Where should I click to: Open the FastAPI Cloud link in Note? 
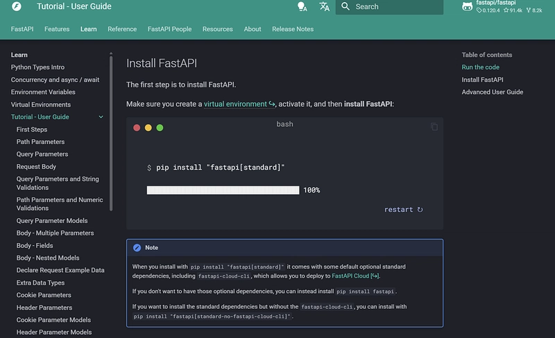tap(355, 276)
